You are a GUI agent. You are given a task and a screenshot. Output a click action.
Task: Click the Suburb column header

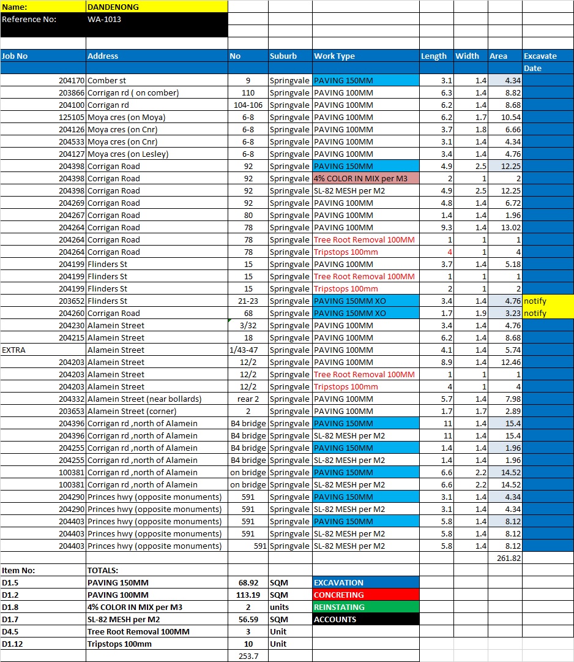pos(289,56)
